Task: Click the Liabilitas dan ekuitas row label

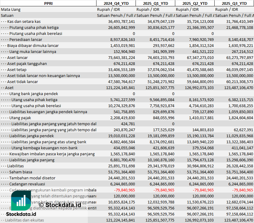Action: coord(24,220)
